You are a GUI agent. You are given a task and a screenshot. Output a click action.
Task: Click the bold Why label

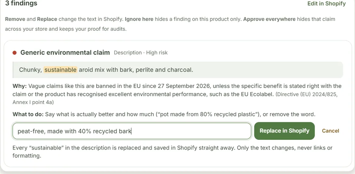click(x=20, y=86)
